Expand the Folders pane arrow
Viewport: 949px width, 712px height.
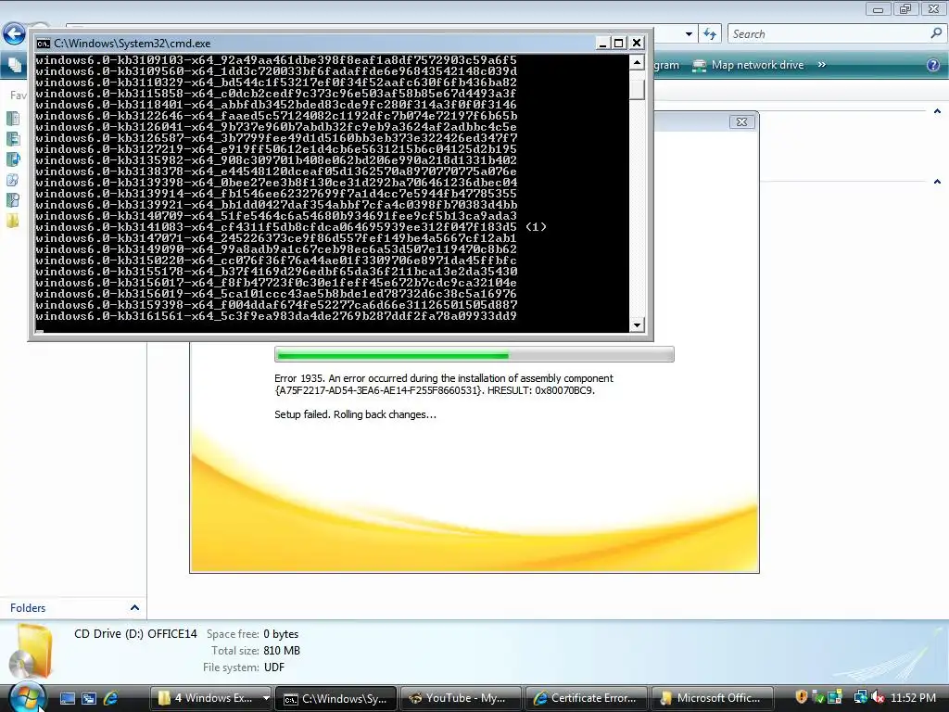point(134,607)
